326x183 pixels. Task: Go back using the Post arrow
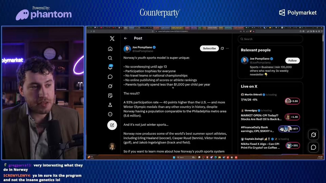click(125, 38)
